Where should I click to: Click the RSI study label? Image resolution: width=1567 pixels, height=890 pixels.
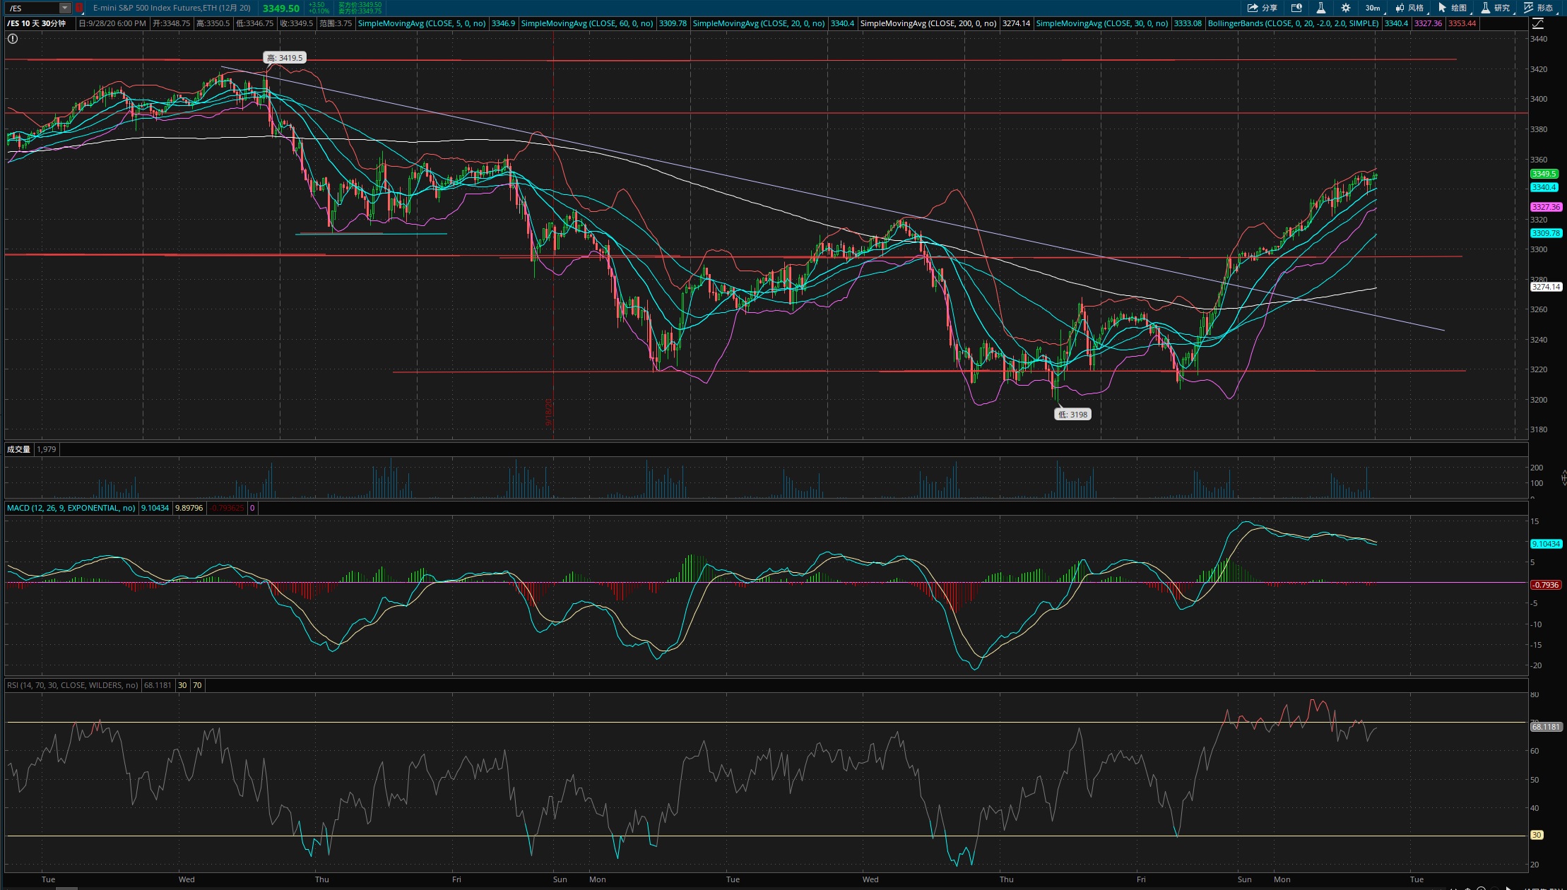click(73, 685)
